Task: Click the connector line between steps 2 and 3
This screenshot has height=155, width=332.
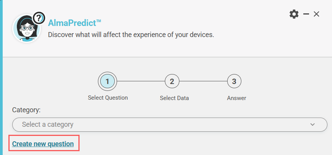Action: (x=203, y=81)
